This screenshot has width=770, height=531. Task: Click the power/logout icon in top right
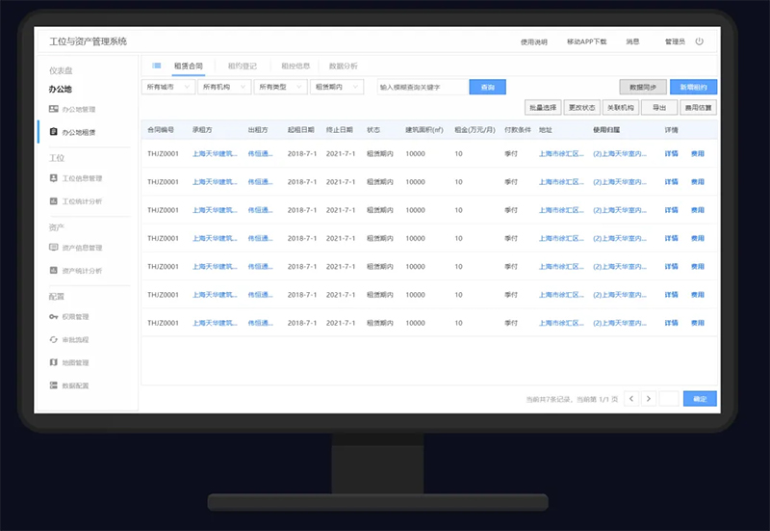pyautogui.click(x=699, y=41)
